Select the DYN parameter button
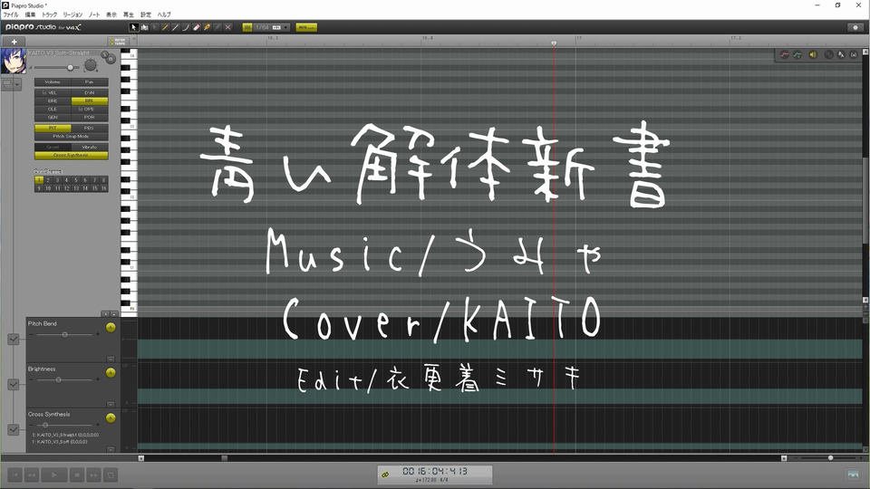 click(90, 92)
